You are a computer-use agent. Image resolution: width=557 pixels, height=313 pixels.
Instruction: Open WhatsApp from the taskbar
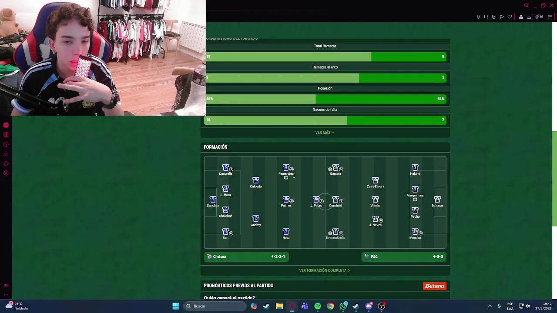tap(343, 306)
